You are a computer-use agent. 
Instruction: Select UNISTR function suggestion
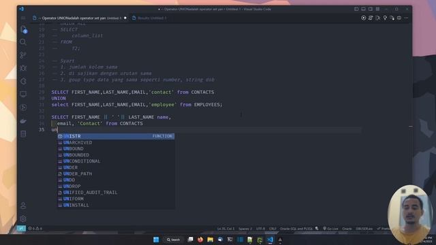click(116, 136)
